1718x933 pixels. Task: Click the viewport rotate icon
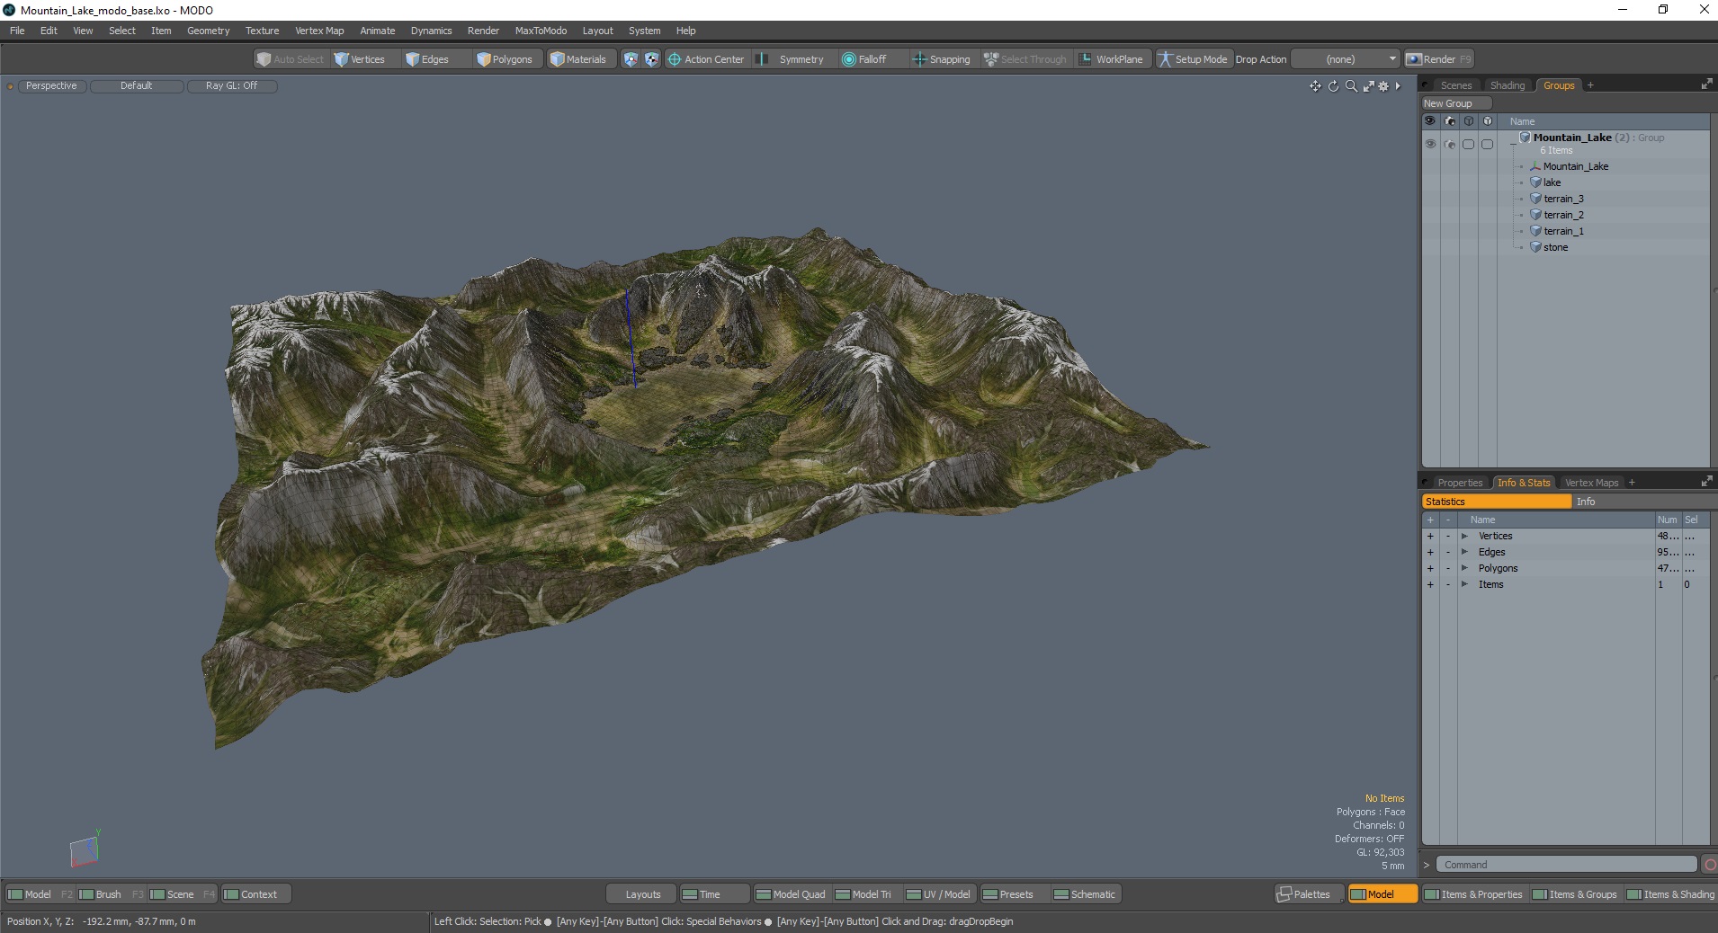point(1333,86)
